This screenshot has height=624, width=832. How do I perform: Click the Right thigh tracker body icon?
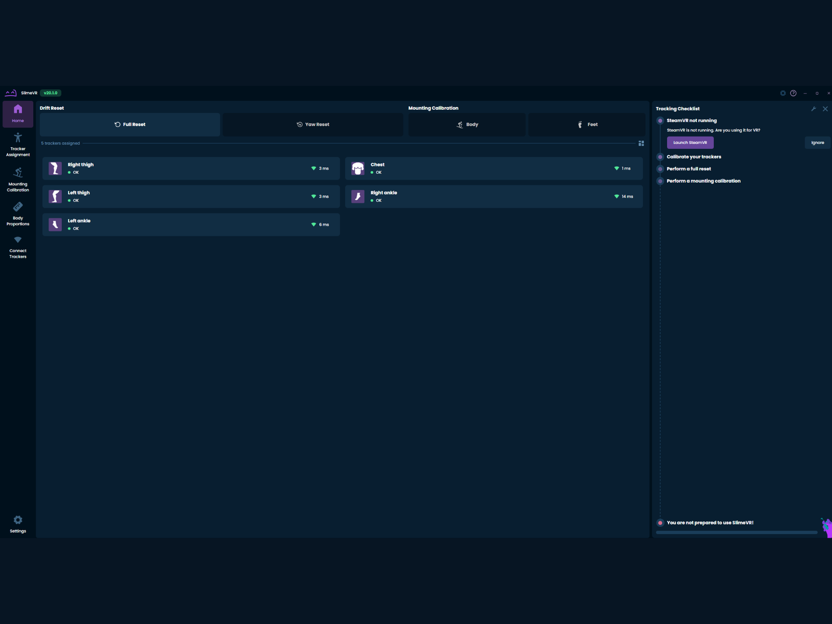(55, 168)
